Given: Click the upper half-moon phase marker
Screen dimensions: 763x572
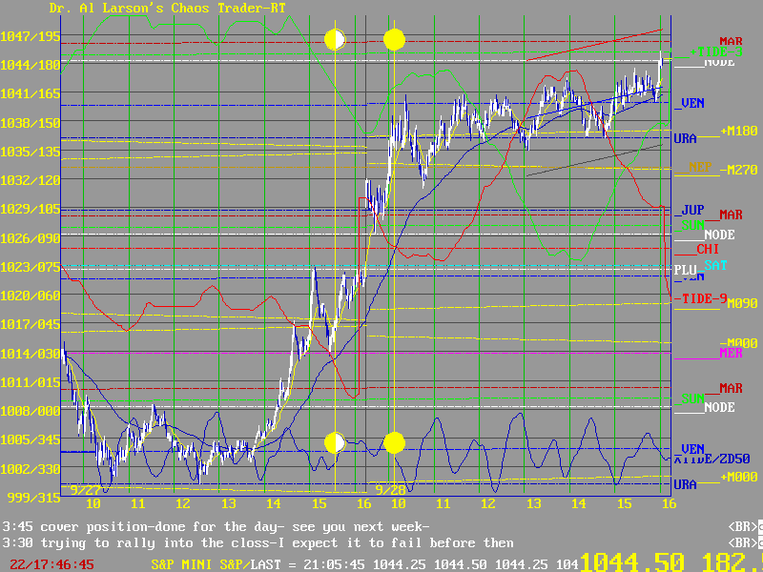Looking at the screenshot, I should click(335, 39).
